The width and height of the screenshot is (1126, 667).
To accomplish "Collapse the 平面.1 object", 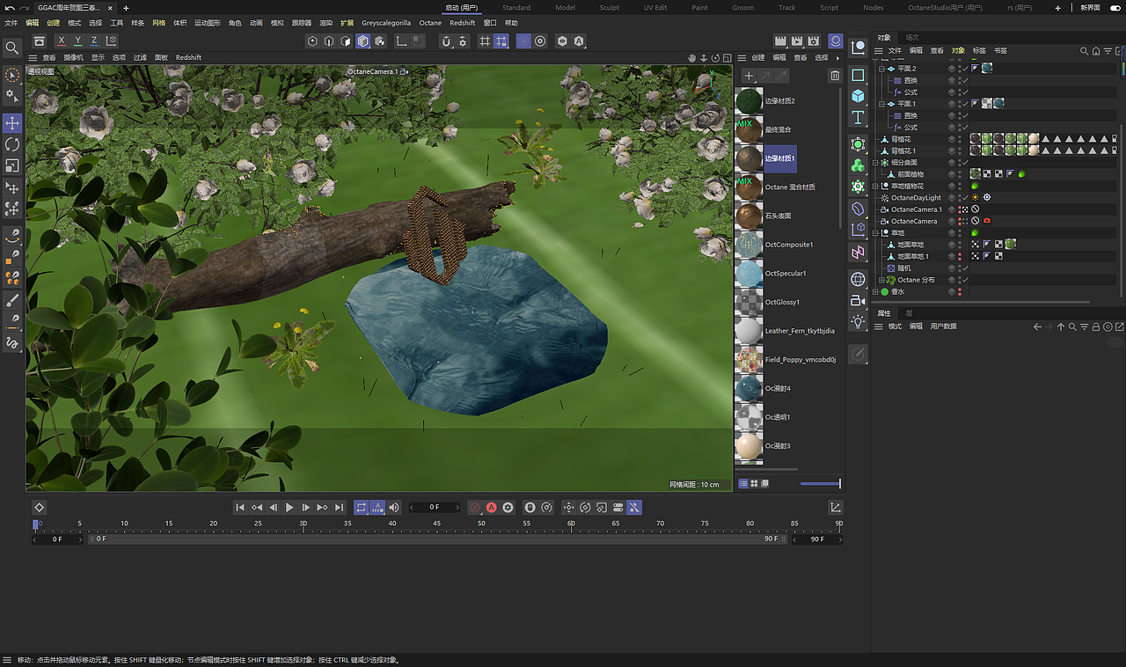I will coord(883,103).
